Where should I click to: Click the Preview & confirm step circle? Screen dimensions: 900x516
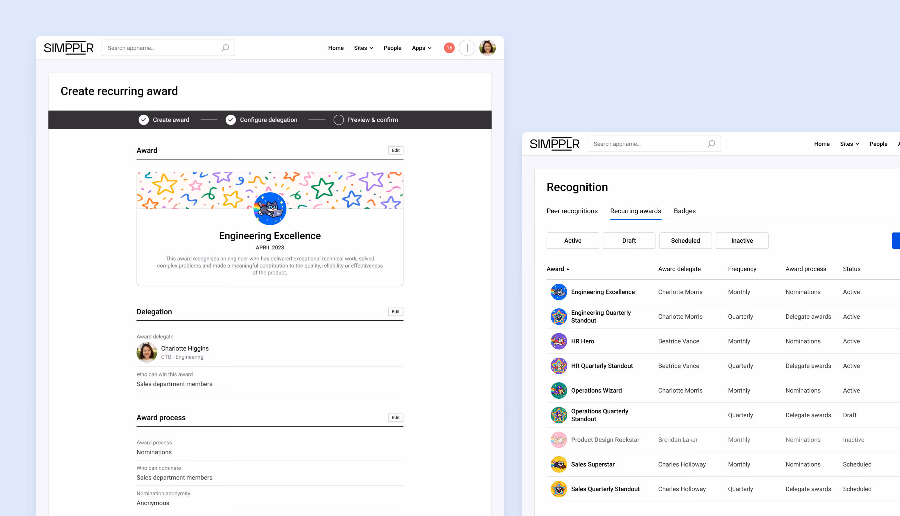tap(339, 120)
